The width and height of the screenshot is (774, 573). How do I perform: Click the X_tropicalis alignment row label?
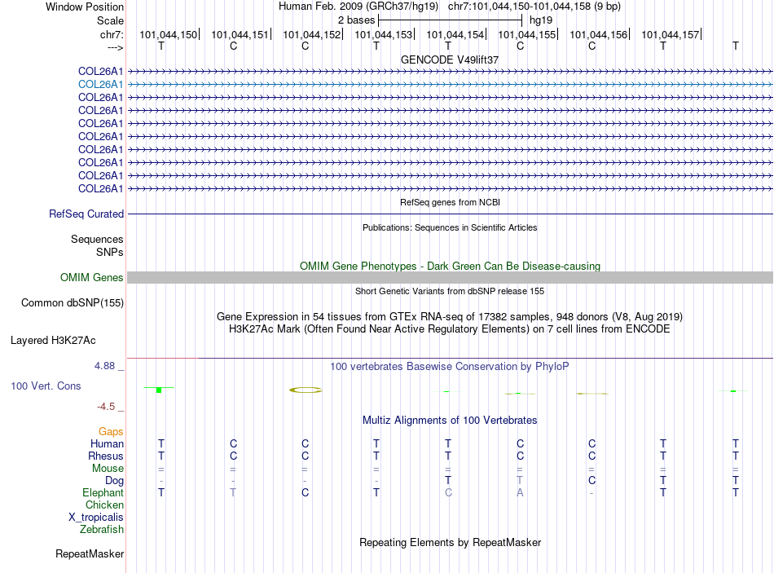click(96, 518)
